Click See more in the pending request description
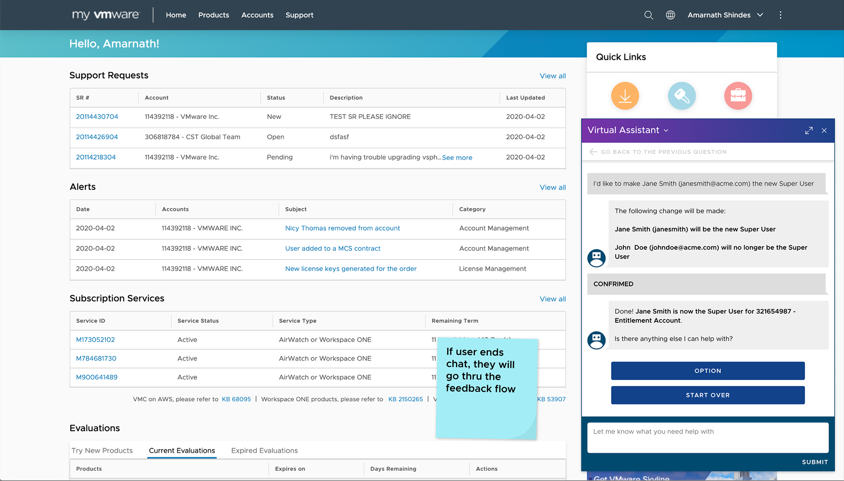The image size is (844, 481). [x=457, y=157]
